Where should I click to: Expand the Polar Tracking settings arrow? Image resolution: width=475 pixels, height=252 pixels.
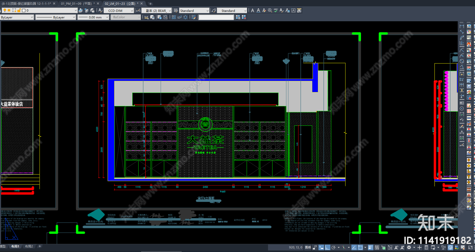[x=338, y=247]
